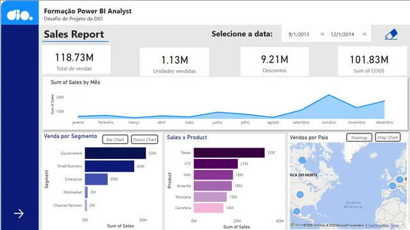The width and height of the screenshot is (410, 230).
Task: Click the Sales Report title
Action: 74,34
